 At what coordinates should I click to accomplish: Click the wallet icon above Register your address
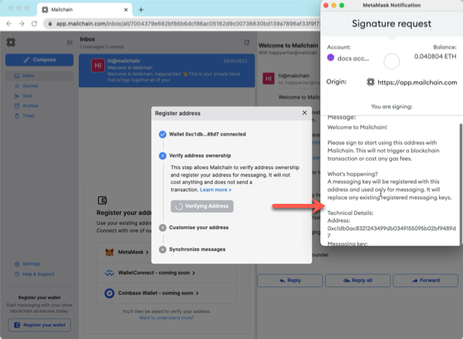click(102, 200)
